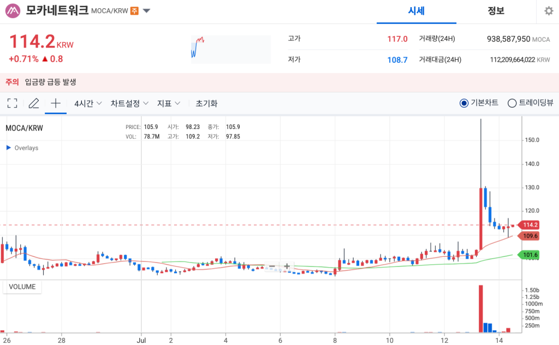Click the 초기화 reset button
Viewport: 559px width, 345px height.
206,103
